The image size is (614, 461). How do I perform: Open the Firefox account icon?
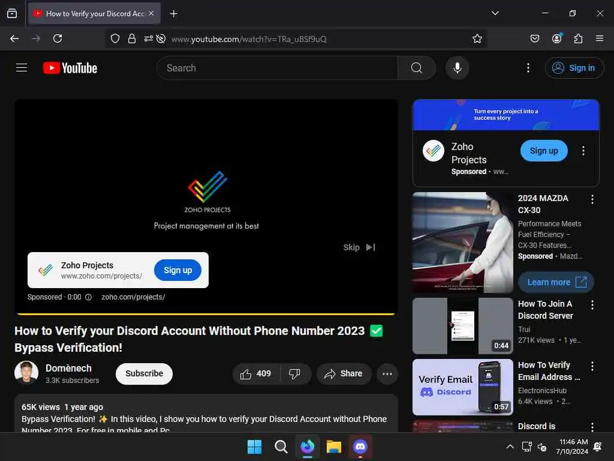tap(556, 38)
